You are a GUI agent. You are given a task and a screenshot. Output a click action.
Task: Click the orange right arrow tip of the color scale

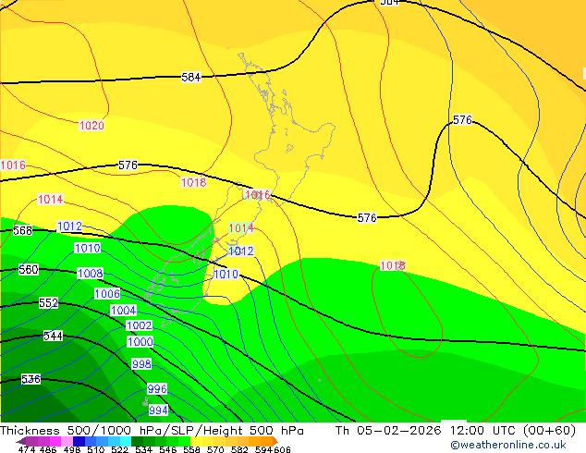[x=275, y=441]
